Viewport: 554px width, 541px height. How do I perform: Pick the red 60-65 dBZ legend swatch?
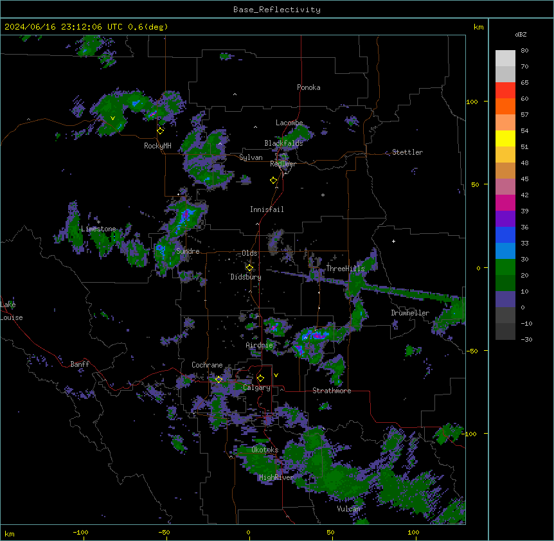pyautogui.click(x=505, y=91)
